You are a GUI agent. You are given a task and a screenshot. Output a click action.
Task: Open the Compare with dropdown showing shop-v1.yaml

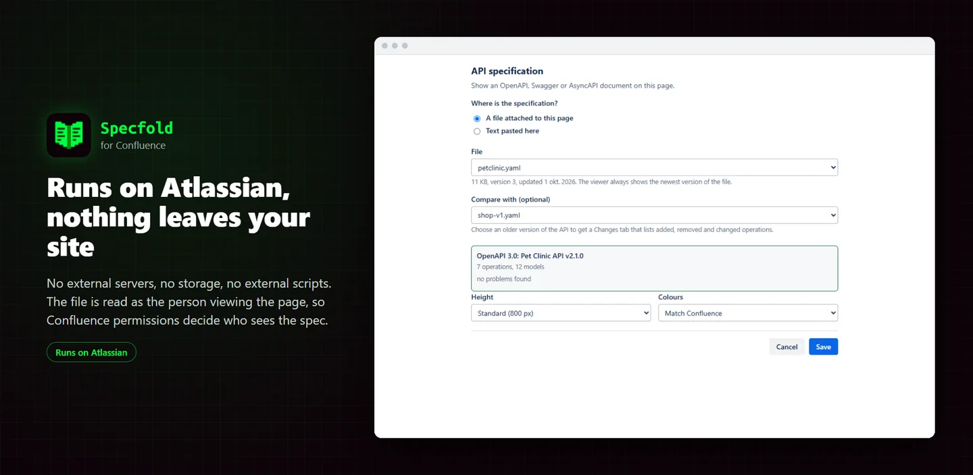[654, 215]
